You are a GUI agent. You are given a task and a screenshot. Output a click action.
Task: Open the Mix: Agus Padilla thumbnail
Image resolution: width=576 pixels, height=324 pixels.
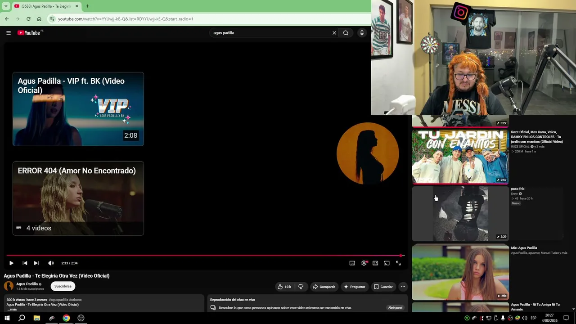click(460, 272)
